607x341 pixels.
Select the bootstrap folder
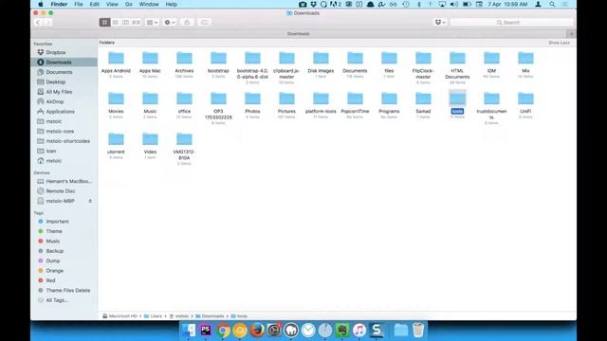[x=218, y=64]
